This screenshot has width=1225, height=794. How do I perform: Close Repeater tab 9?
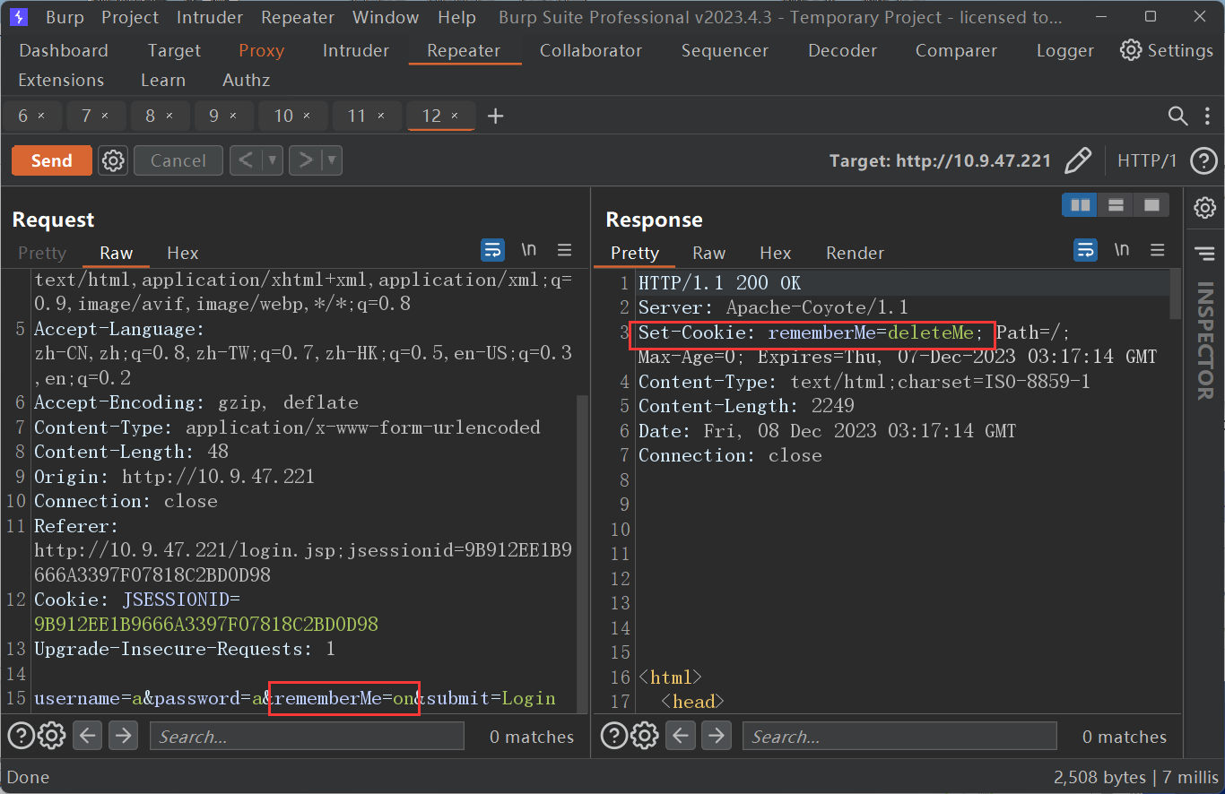point(233,116)
